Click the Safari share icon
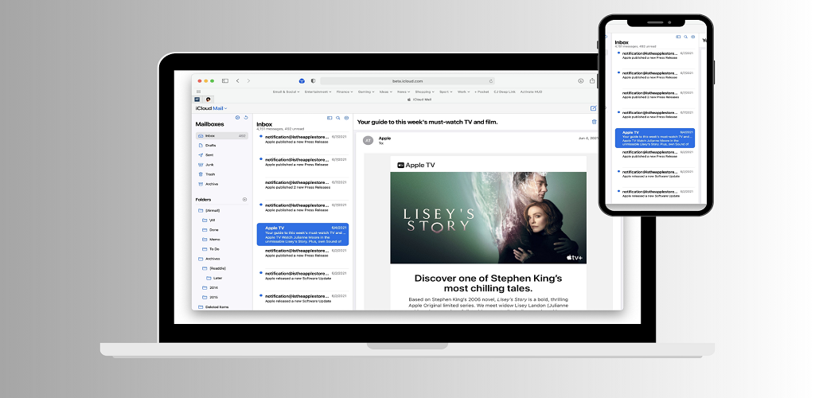 coord(592,80)
